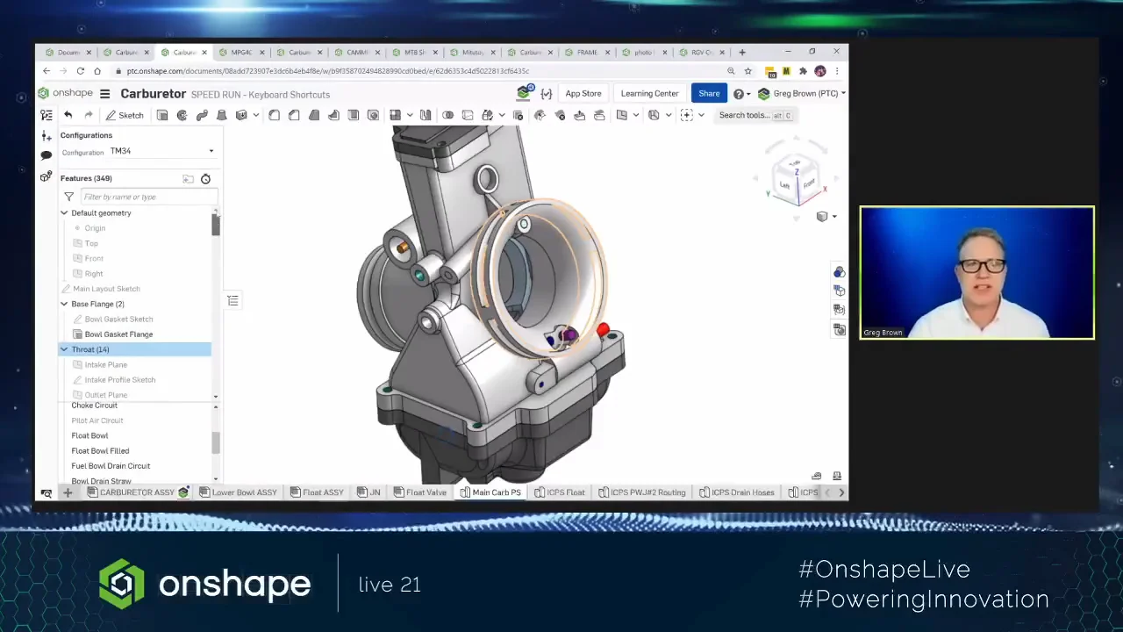Open the comments panel icon
Viewport: 1123px width, 632px height.
[46, 155]
